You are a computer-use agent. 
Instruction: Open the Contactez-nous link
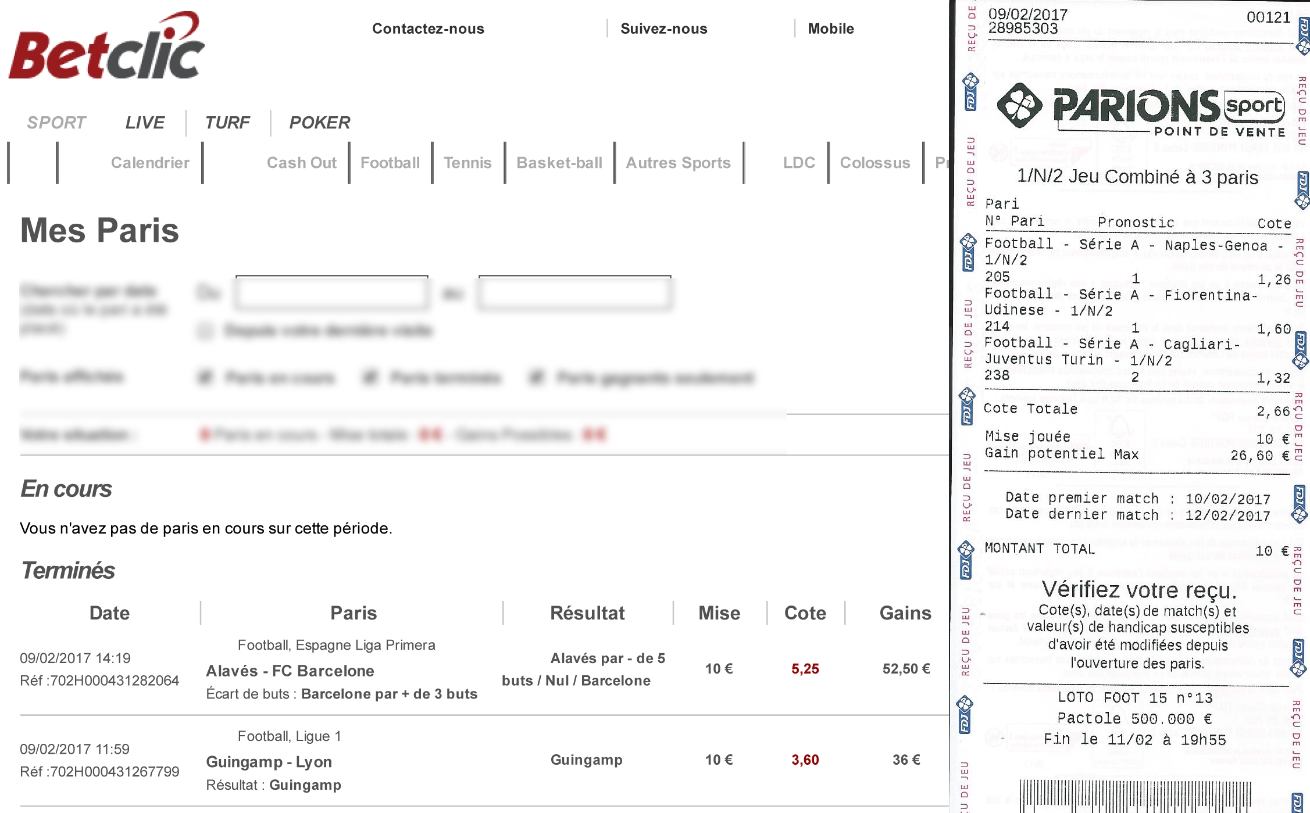pyautogui.click(x=428, y=28)
